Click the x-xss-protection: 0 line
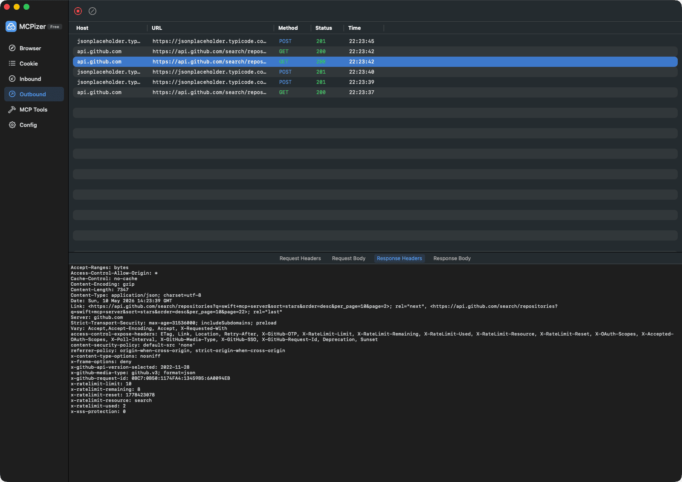Image resolution: width=682 pixels, height=482 pixels. (98, 411)
